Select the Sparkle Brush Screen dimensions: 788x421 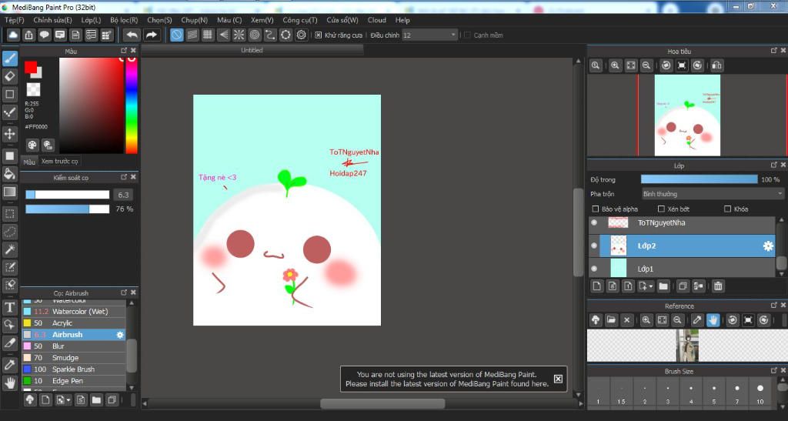[73, 369]
